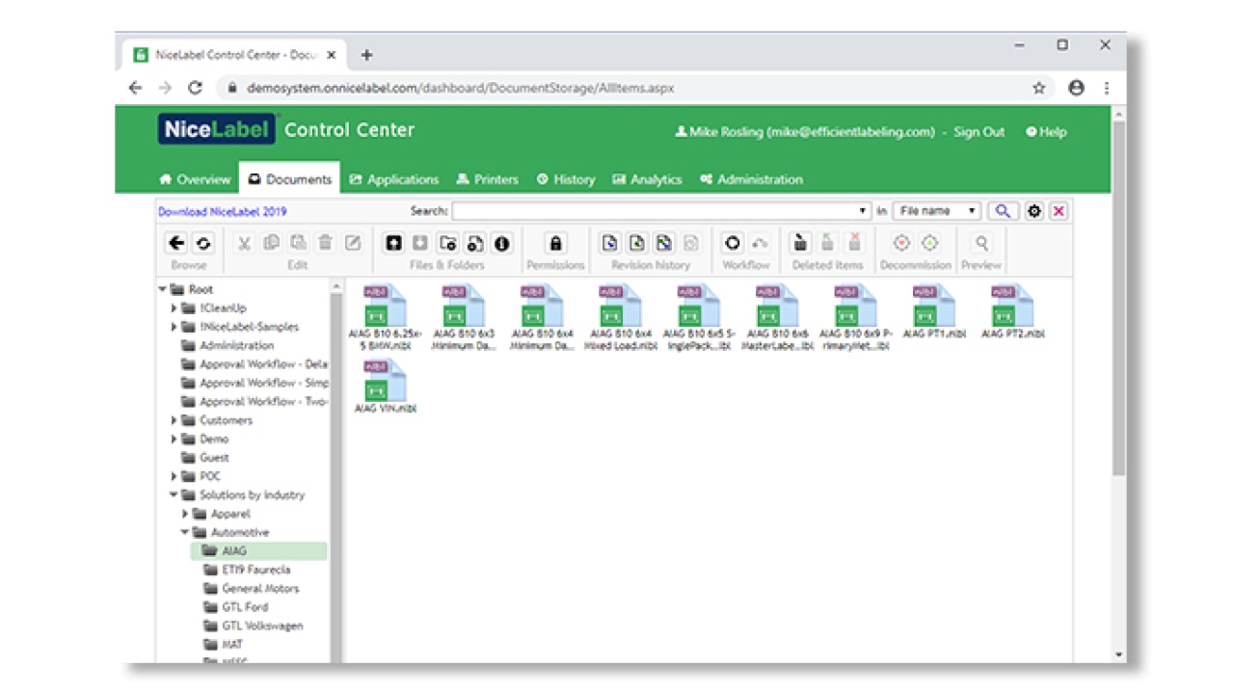The width and height of the screenshot is (1234, 694).
Task: Collapse the Automotive folder node
Action: tap(185, 533)
